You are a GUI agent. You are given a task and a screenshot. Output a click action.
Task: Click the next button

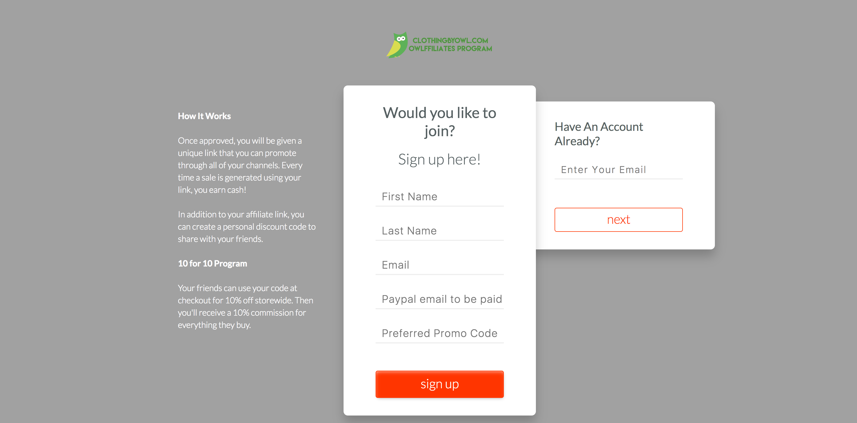[618, 220]
